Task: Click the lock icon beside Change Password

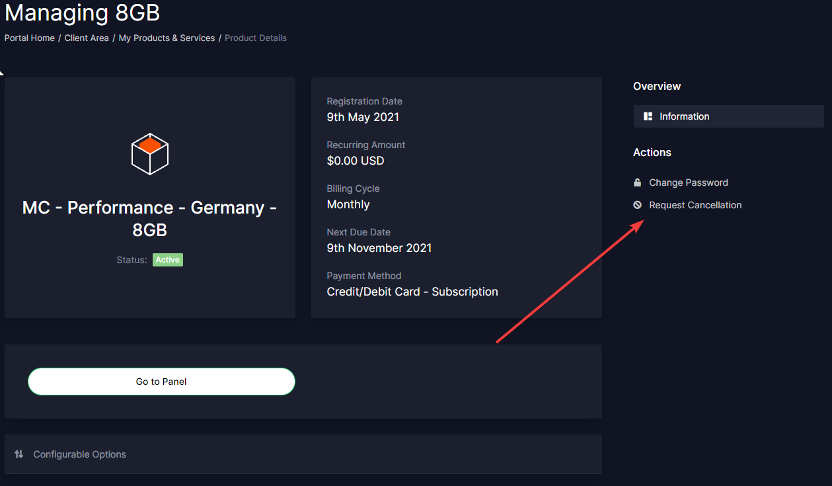Action: [638, 182]
